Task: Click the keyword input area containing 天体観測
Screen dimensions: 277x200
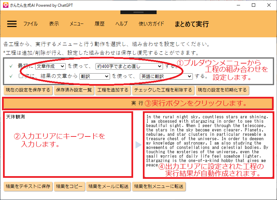Action: coord(68,145)
